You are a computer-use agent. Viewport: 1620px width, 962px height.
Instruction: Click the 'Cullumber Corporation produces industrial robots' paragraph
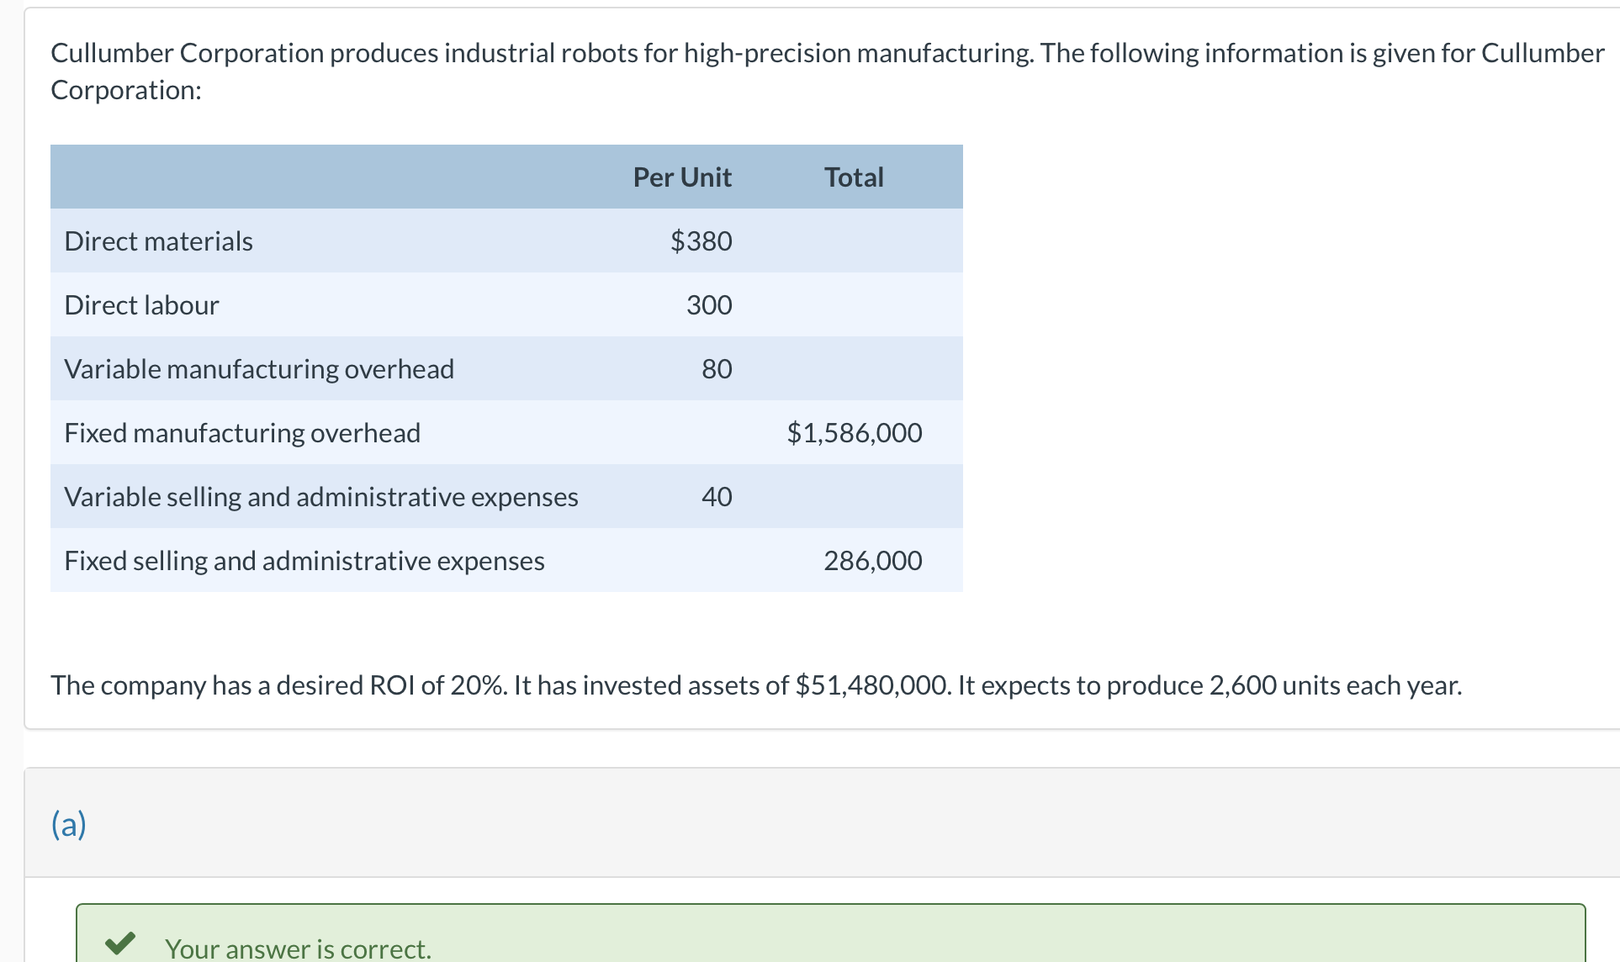pyautogui.click(x=828, y=71)
